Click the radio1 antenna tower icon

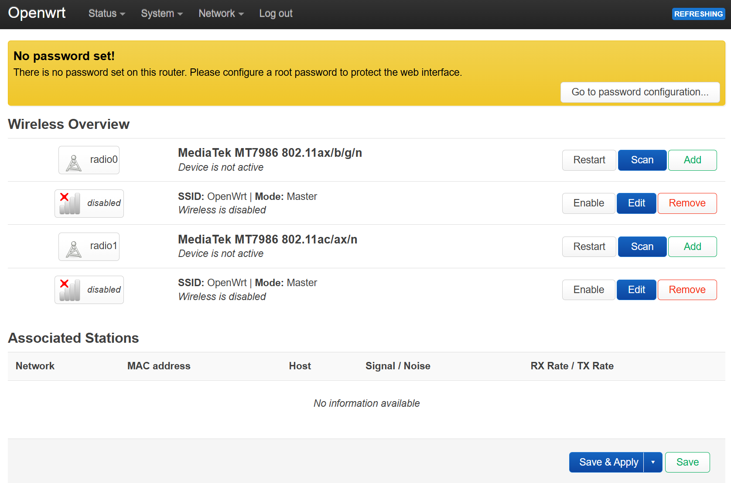pos(74,249)
